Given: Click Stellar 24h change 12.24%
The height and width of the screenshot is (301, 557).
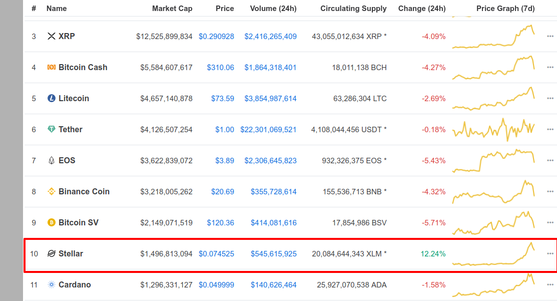Looking at the screenshot, I should click(x=433, y=254).
